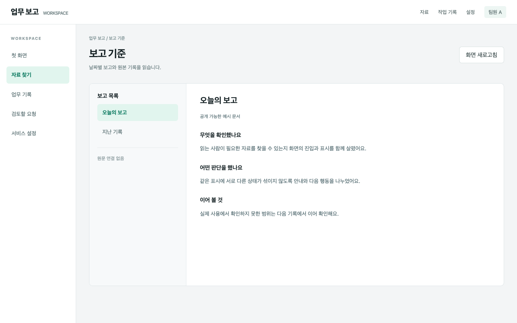Viewport: 517px width, 323px height.
Task: Open 업무 기록 in the sidebar
Action: [38, 94]
